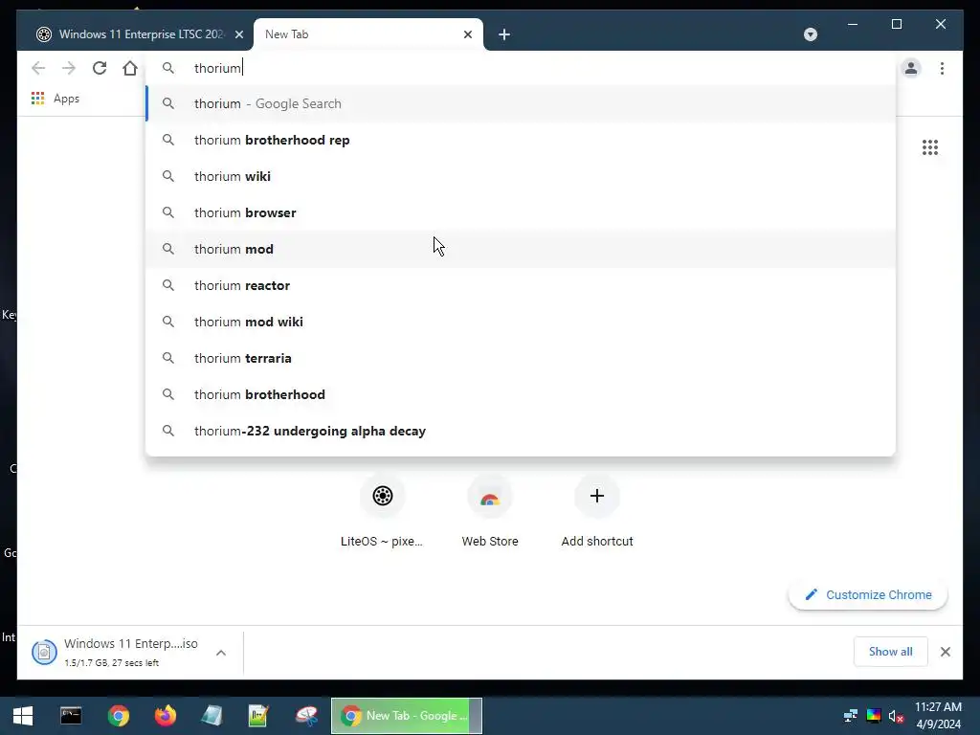Select 'thorium wiki' suggestion
Viewport: 980px width, 735px height.
[521, 176]
